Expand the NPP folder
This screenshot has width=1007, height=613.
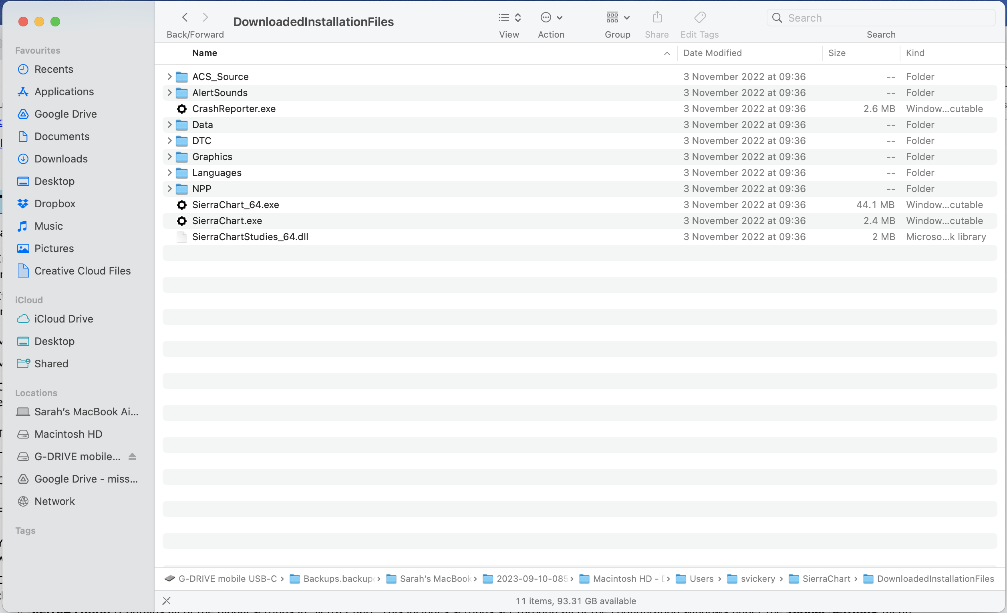[x=169, y=188]
